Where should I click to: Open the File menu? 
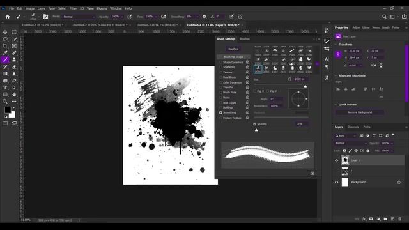point(12,8)
